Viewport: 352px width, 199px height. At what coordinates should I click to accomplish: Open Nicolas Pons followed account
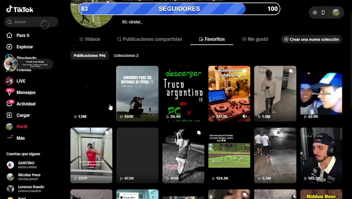(x=24, y=177)
